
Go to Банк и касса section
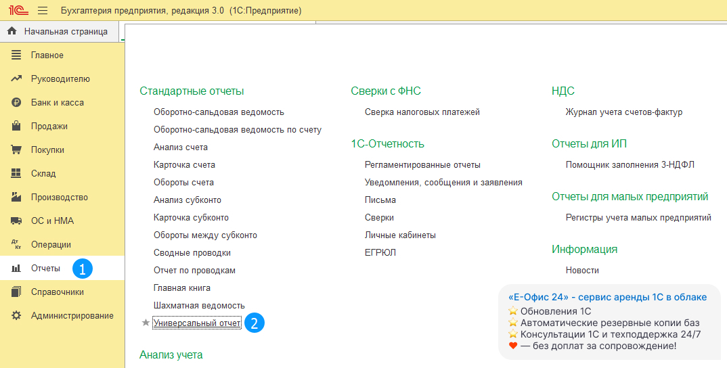[x=62, y=102]
